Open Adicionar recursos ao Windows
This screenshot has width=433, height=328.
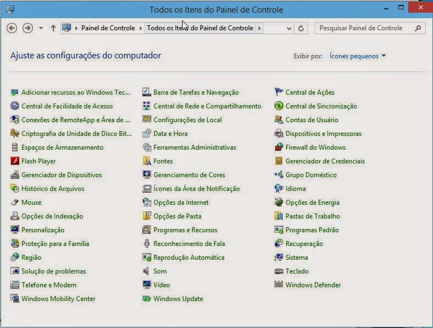pyautogui.click(x=76, y=92)
